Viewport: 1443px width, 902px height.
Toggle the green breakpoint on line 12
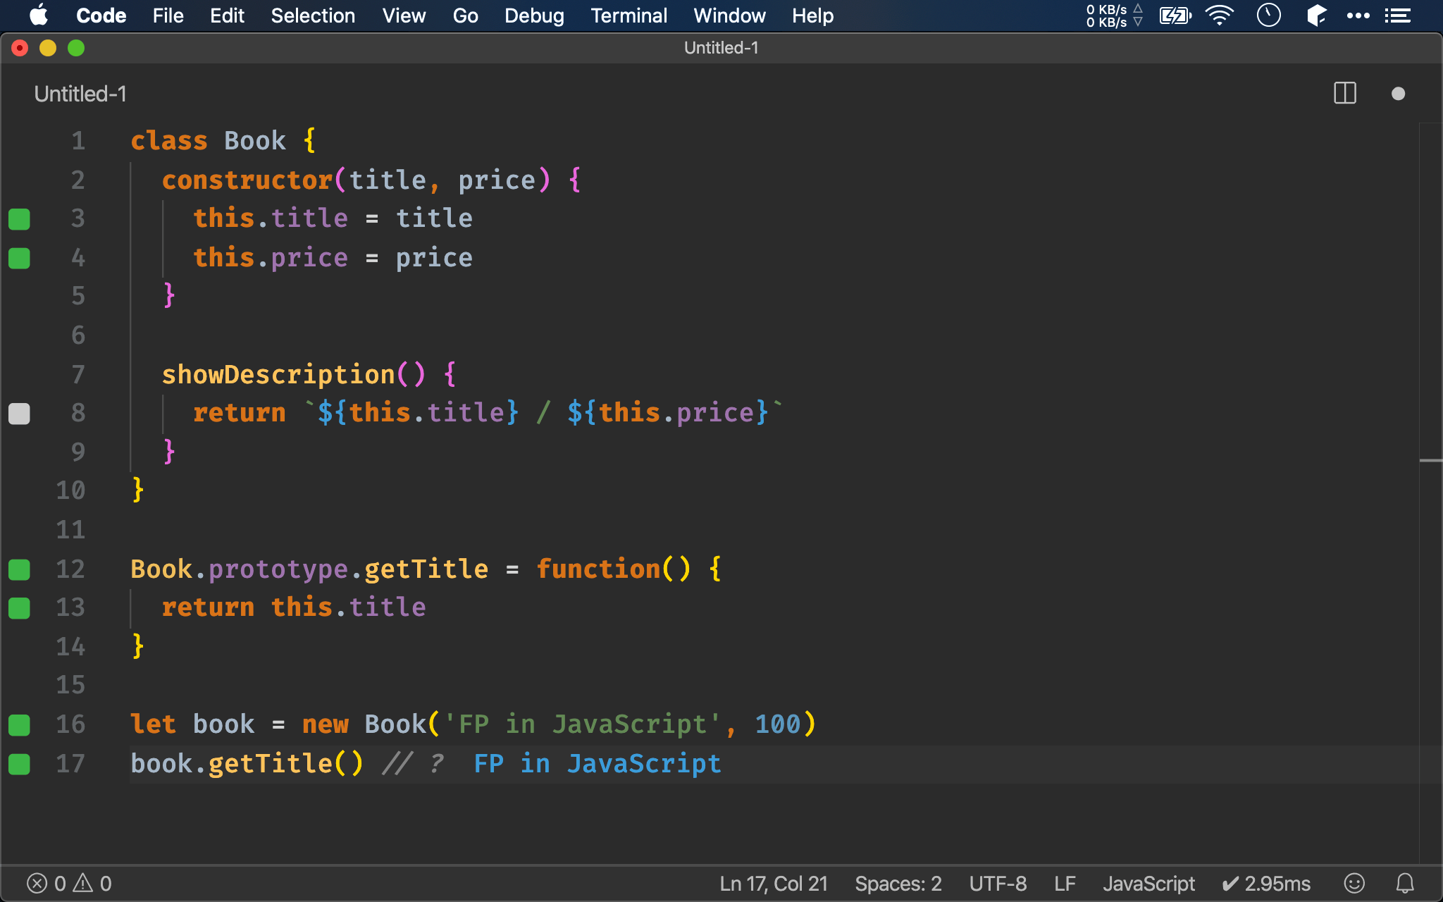20,569
